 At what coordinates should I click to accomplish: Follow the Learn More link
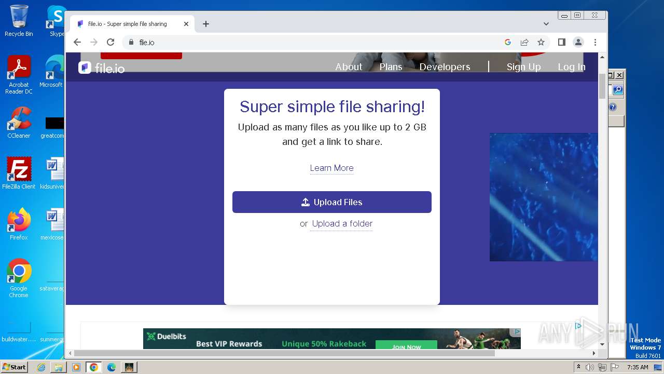[x=331, y=168]
